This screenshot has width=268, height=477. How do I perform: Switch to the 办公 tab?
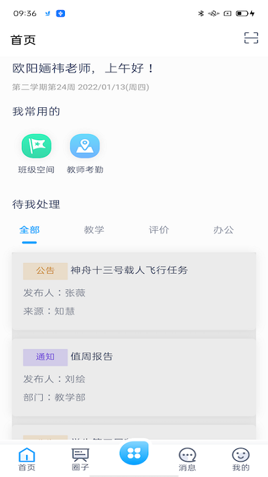click(224, 230)
